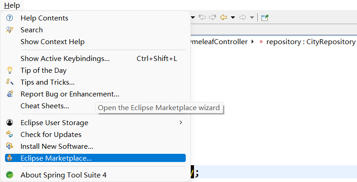Expand the breadcrumb arrow after ThymeleafController
The image size is (357, 182).
pos(252,42)
